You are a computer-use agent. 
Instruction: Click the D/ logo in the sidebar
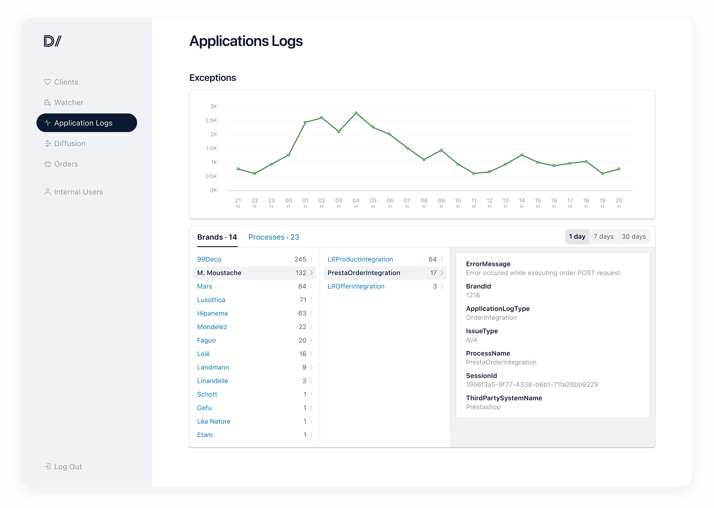53,41
